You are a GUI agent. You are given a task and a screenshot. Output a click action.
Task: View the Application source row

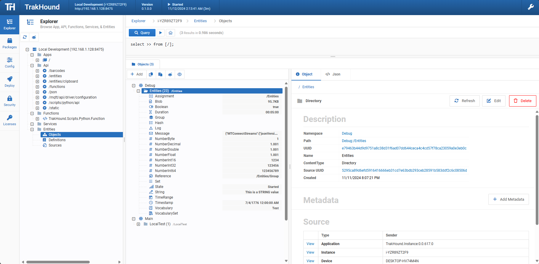[x=310, y=244]
